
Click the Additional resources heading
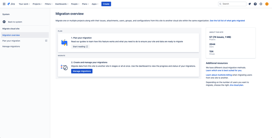217,63
